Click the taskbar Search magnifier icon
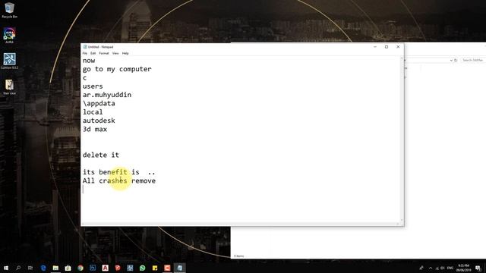The width and height of the screenshot is (486, 273). pyautogui.click(x=18, y=268)
